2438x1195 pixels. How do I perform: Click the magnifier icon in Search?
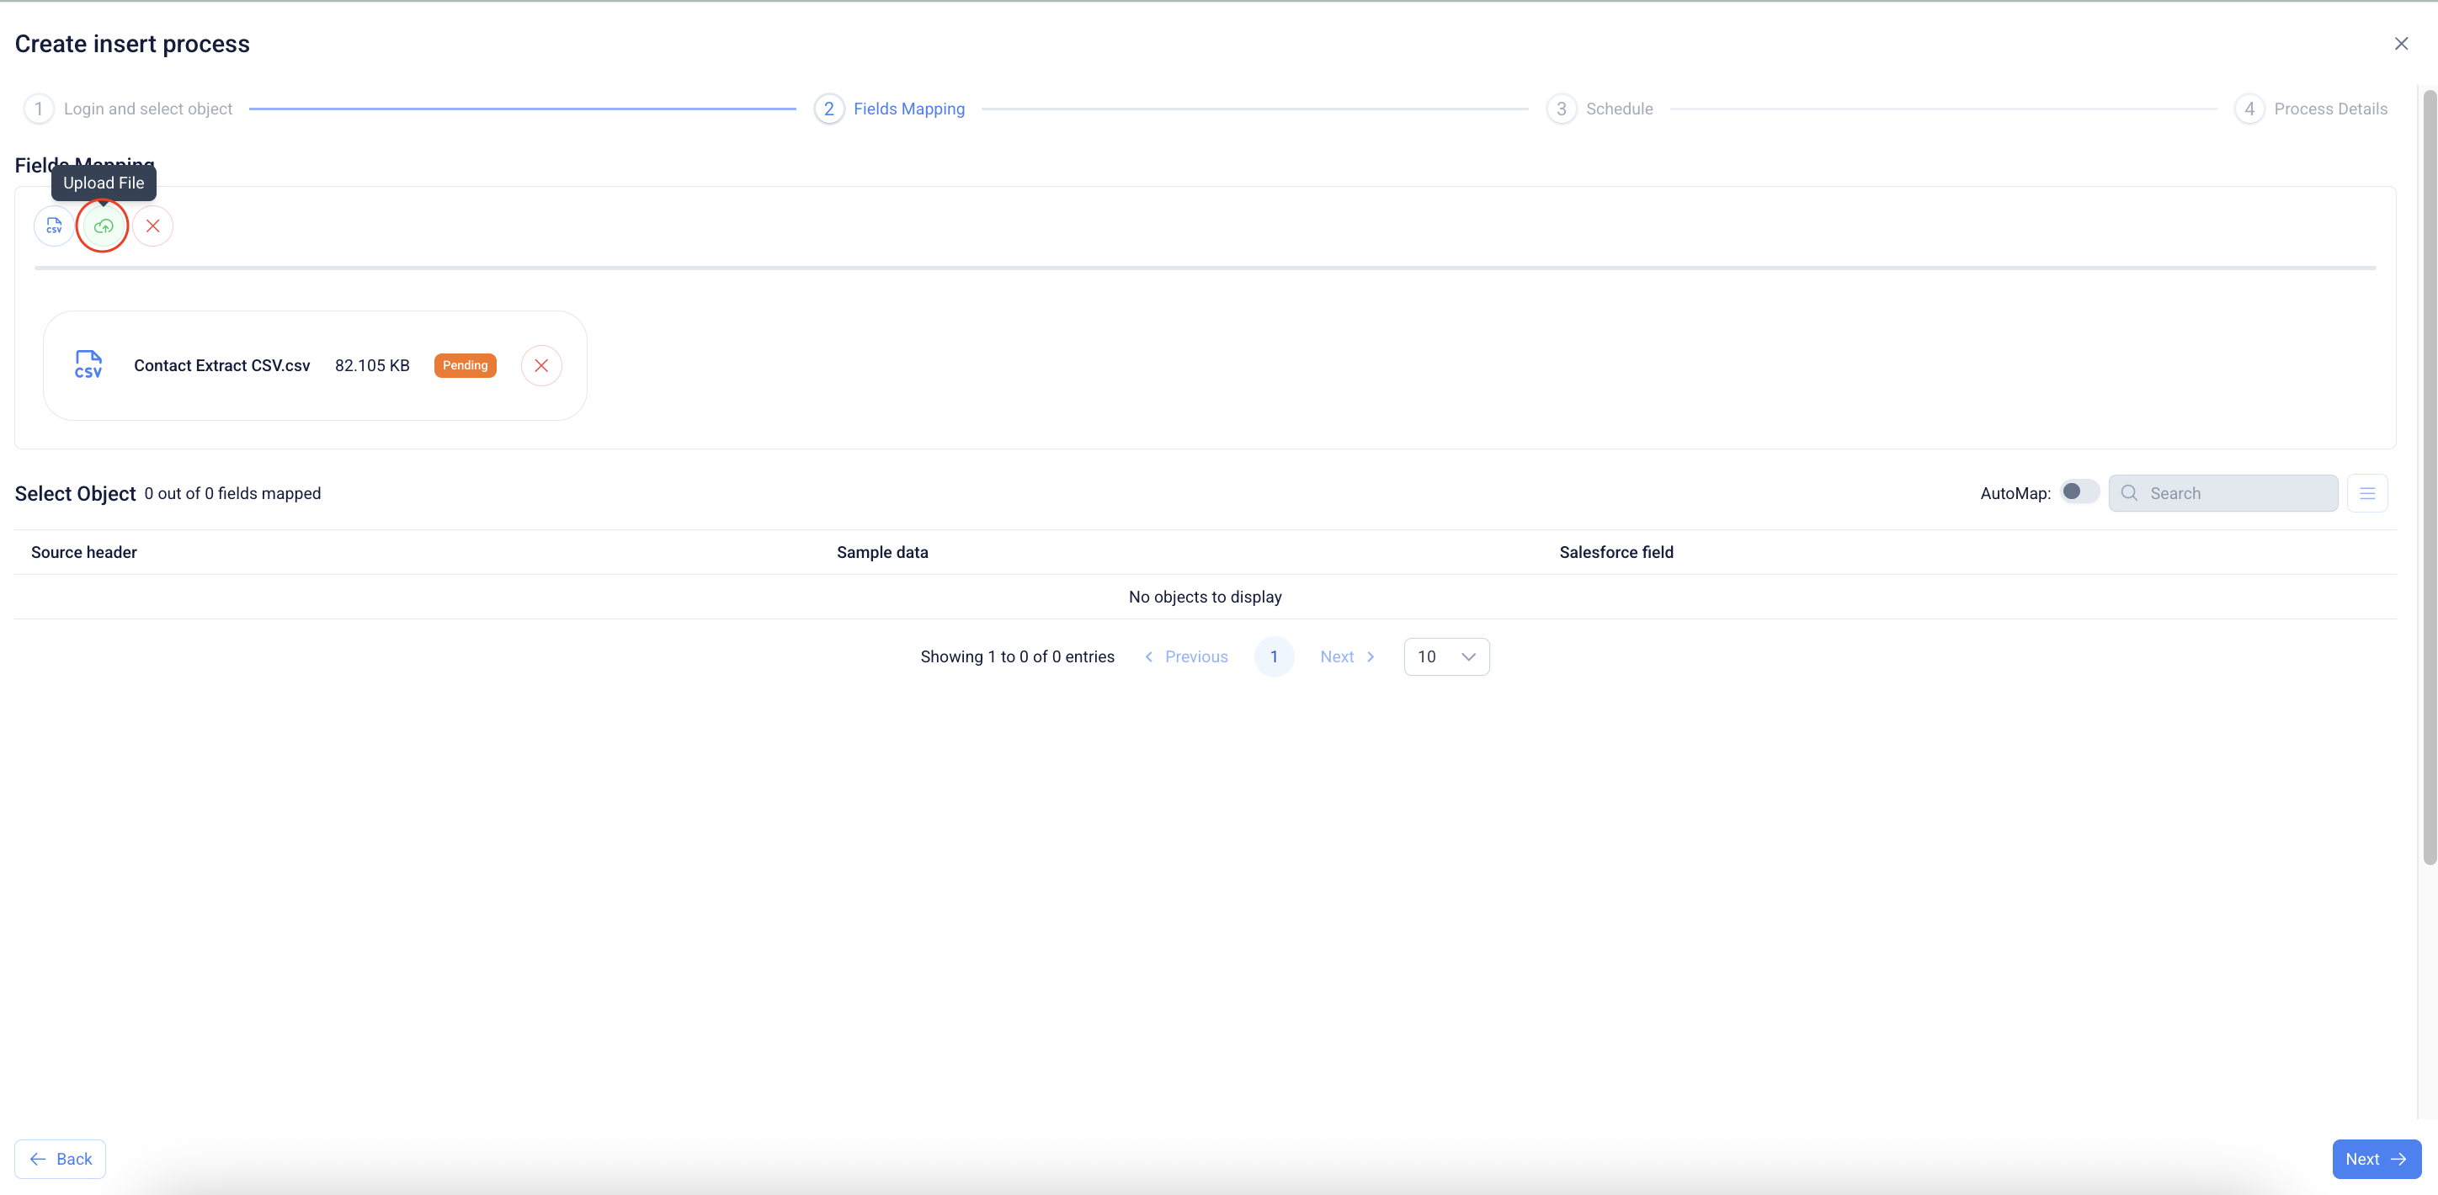point(2130,493)
